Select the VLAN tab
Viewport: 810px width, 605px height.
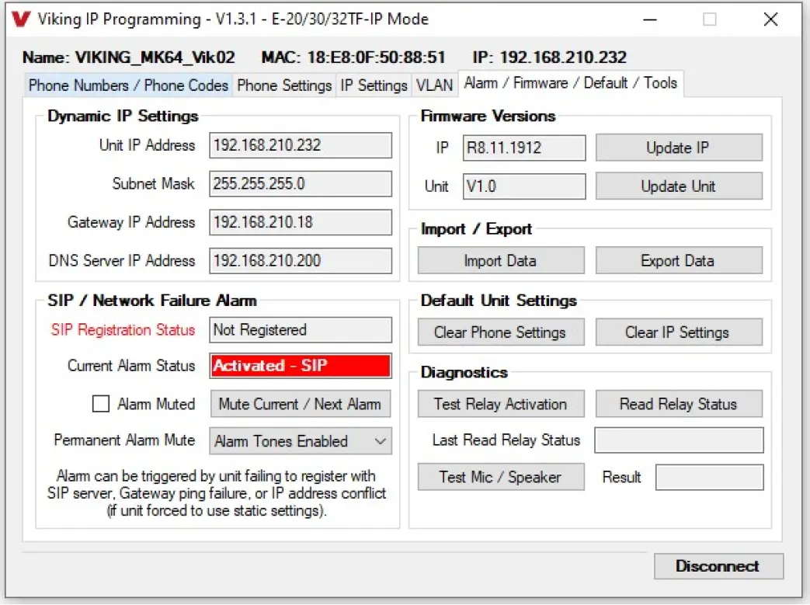pos(434,85)
